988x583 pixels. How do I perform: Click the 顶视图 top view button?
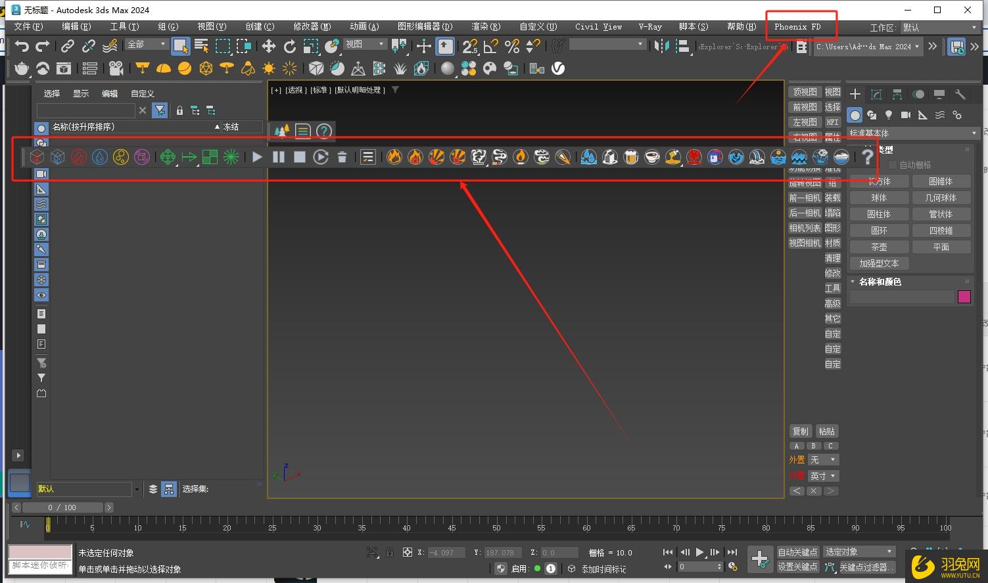pos(805,92)
